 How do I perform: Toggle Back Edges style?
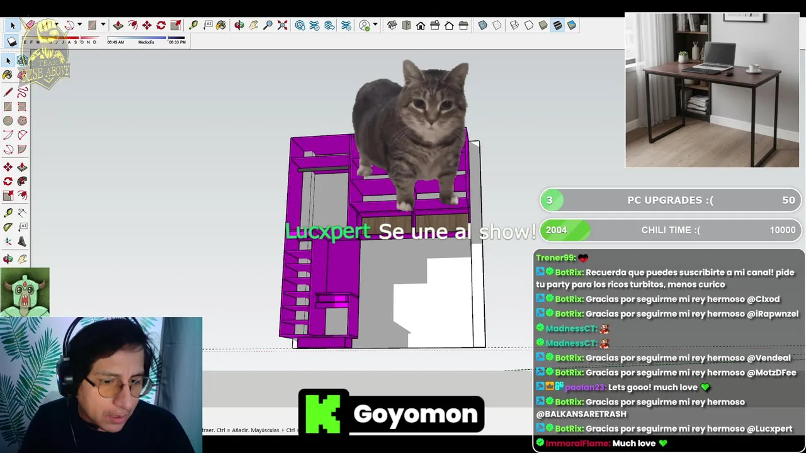click(x=497, y=25)
